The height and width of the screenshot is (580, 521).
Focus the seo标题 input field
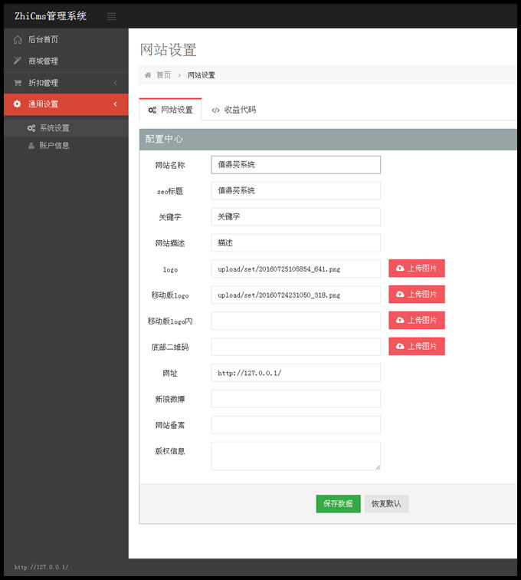(296, 190)
